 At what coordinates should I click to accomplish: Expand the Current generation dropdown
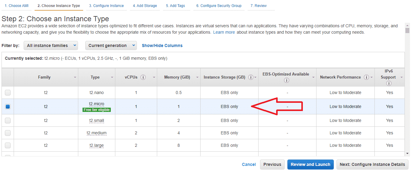point(111,45)
